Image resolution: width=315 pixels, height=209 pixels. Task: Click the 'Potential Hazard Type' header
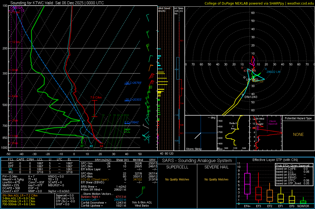[x=298, y=118]
